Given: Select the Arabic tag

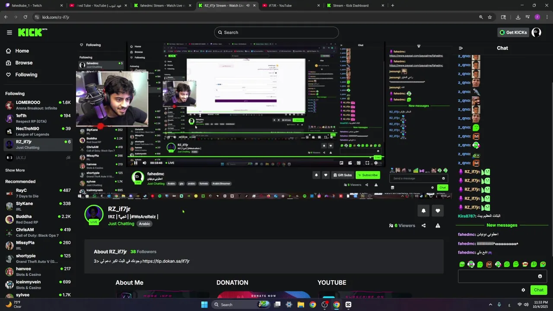Looking at the screenshot, I should (144, 224).
